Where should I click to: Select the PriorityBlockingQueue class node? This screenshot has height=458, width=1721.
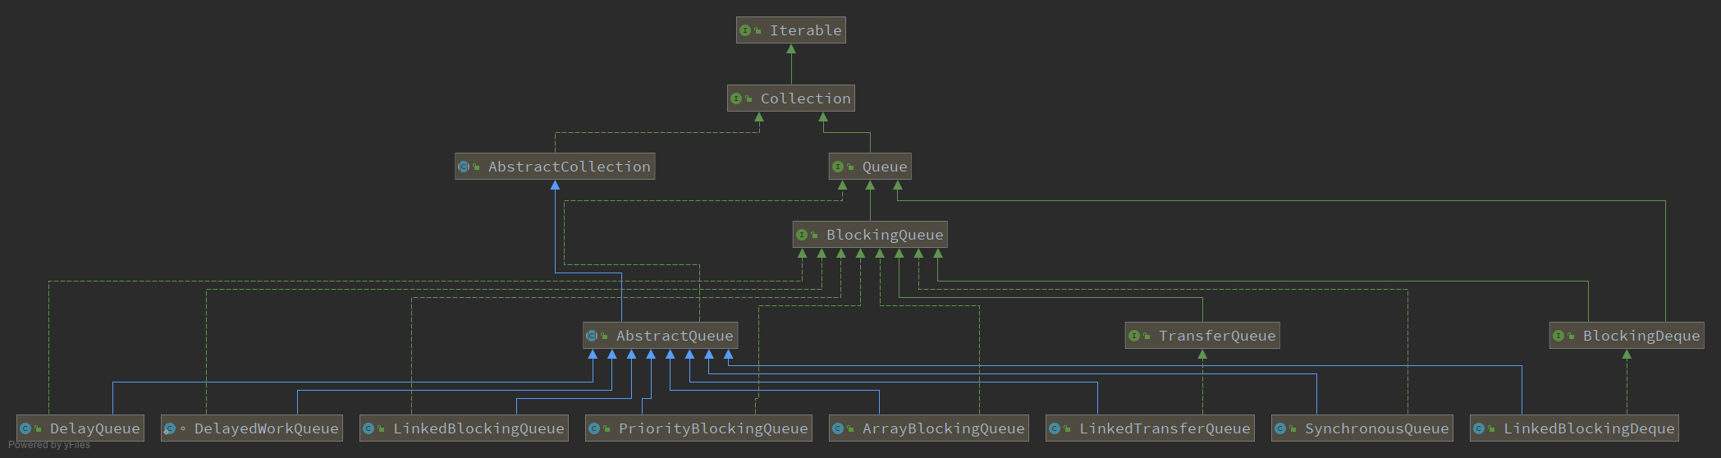coord(698,428)
